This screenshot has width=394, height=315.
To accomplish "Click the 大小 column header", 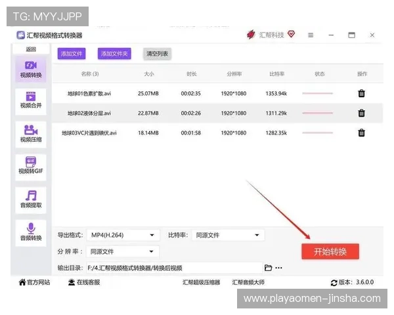I will [149, 74].
